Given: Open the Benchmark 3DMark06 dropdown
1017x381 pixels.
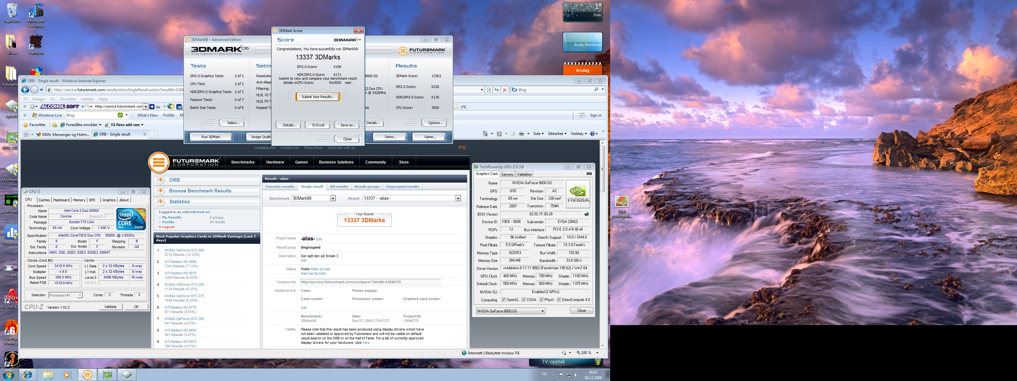Looking at the screenshot, I should point(333,198).
